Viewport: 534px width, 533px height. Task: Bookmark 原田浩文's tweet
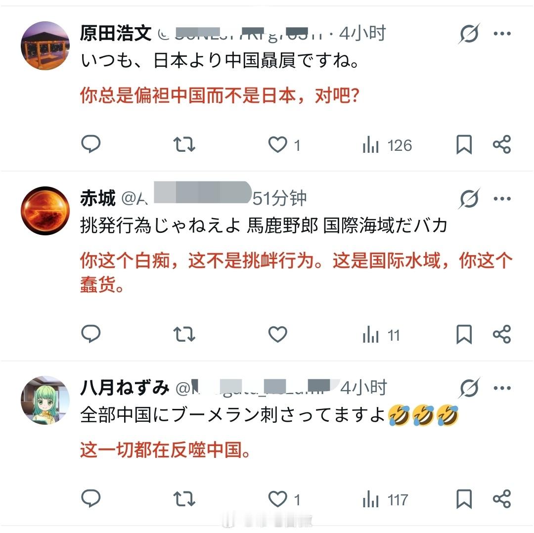464,145
